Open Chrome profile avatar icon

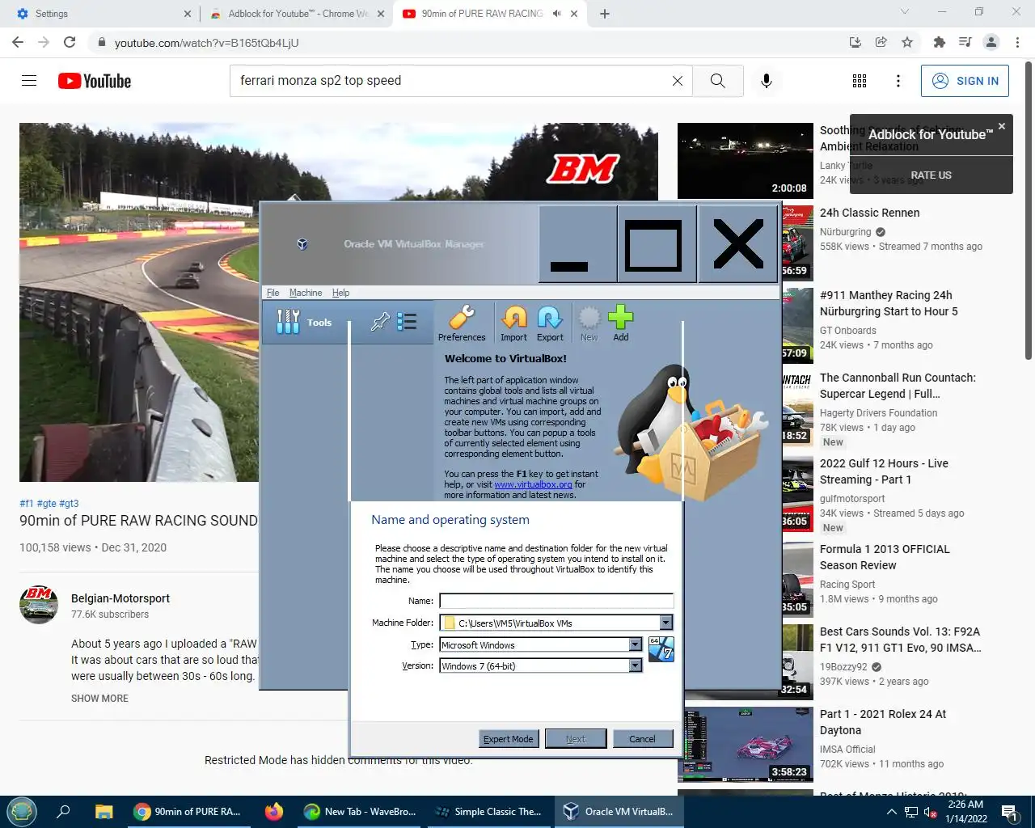(x=991, y=42)
